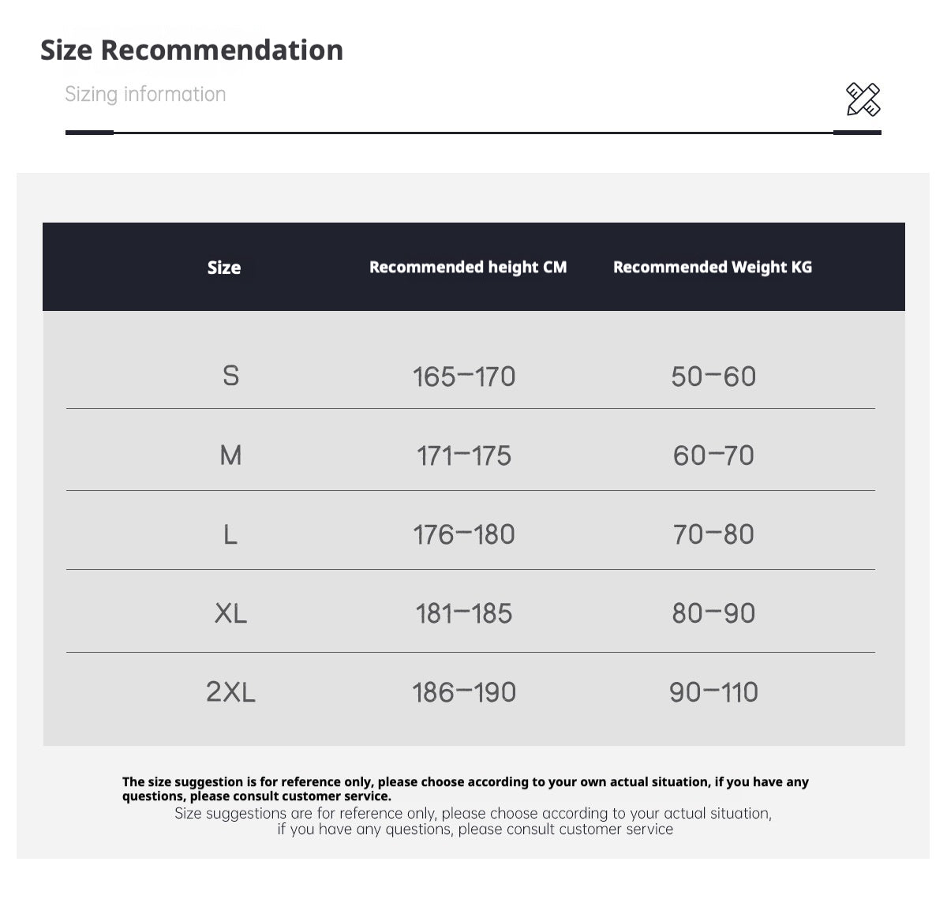Click the L size cell

click(x=230, y=534)
